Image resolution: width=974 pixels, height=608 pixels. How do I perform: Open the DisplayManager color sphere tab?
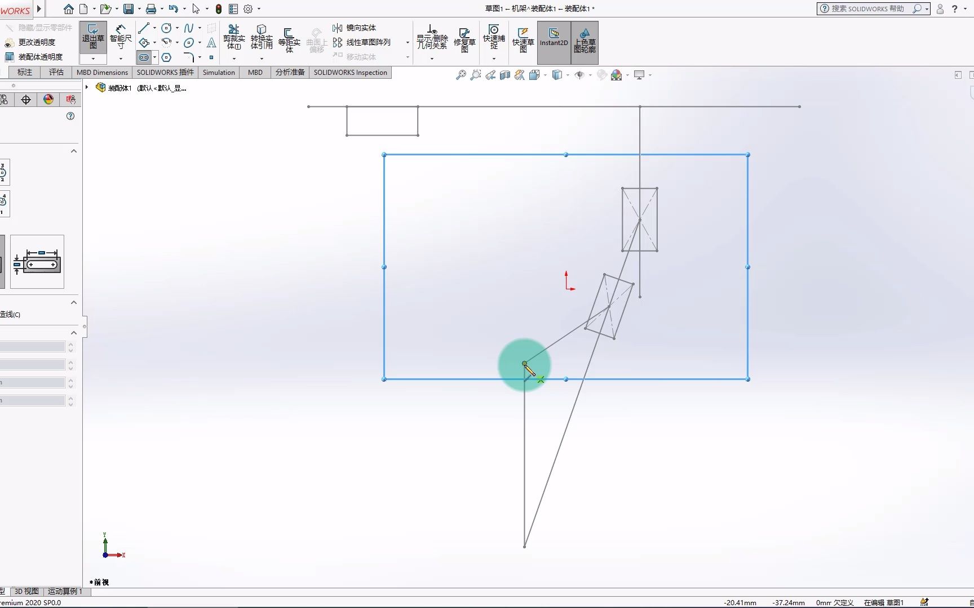point(48,100)
